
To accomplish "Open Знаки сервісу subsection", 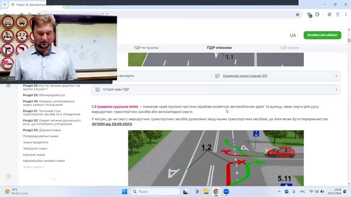I will (x=33, y=167).
